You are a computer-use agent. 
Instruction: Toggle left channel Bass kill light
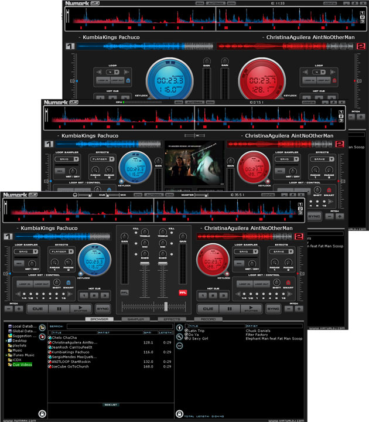[136, 254]
